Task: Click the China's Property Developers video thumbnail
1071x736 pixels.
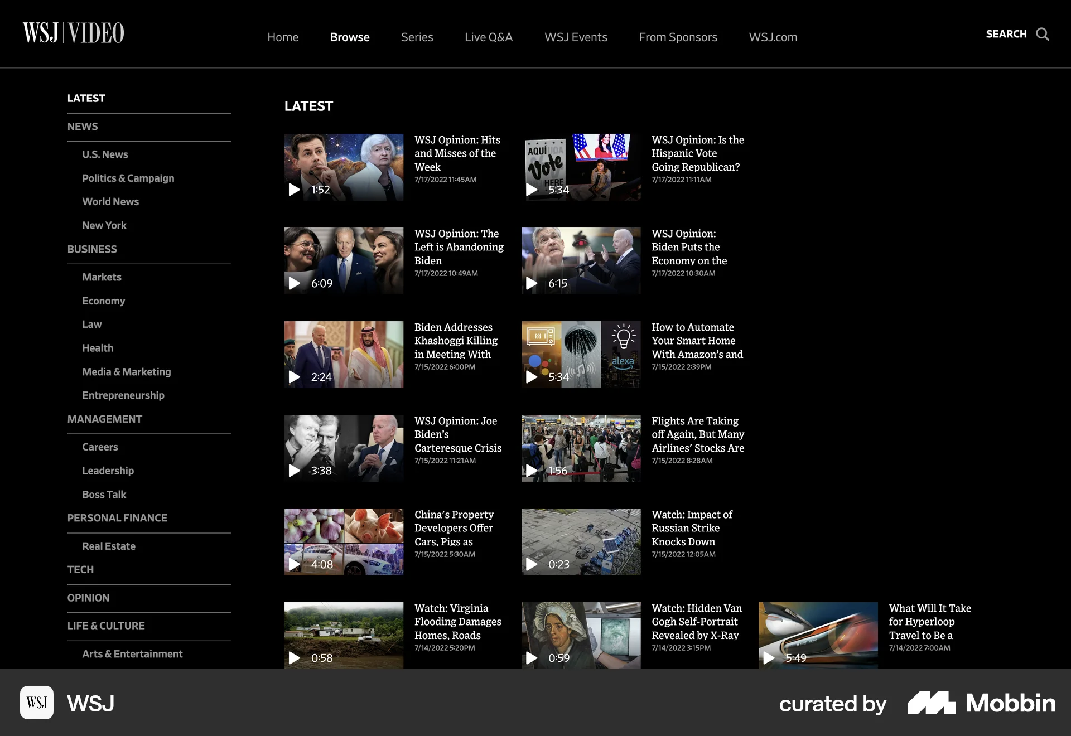Action: pyautogui.click(x=344, y=541)
